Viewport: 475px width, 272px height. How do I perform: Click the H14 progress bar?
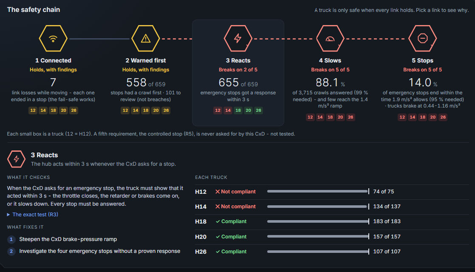pos(318,206)
